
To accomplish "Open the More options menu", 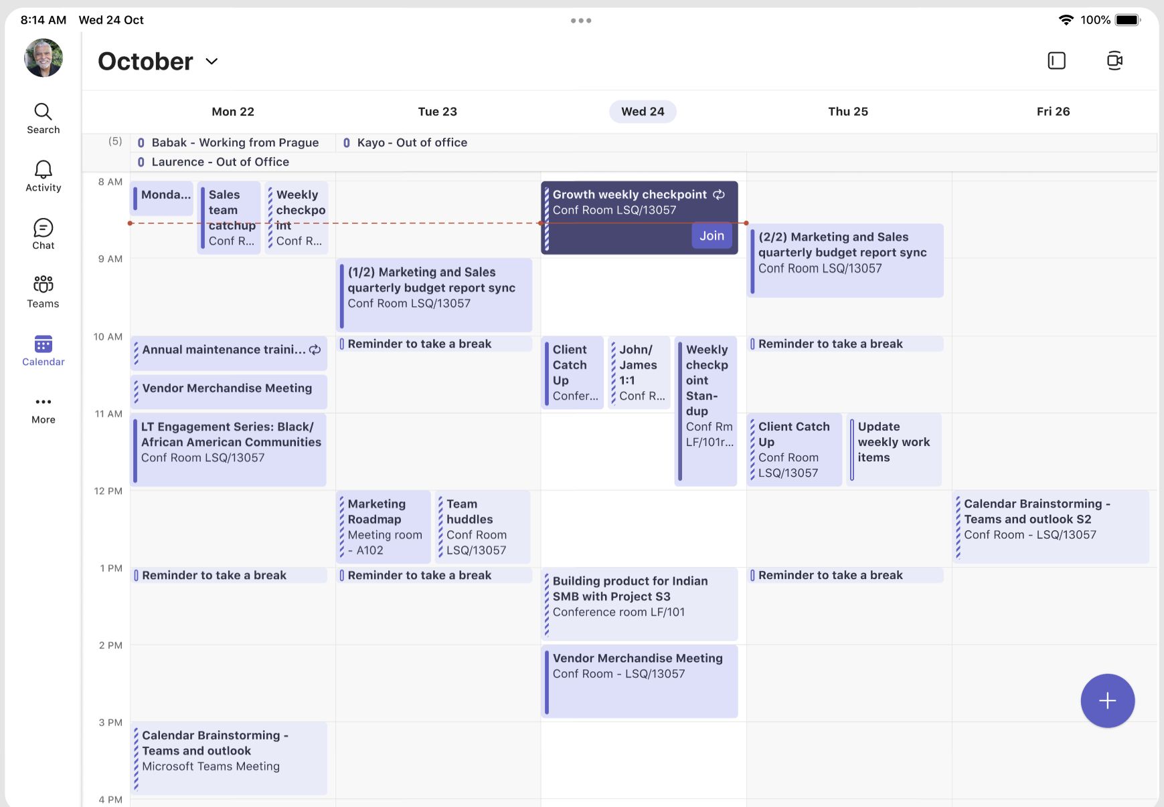I will [43, 409].
